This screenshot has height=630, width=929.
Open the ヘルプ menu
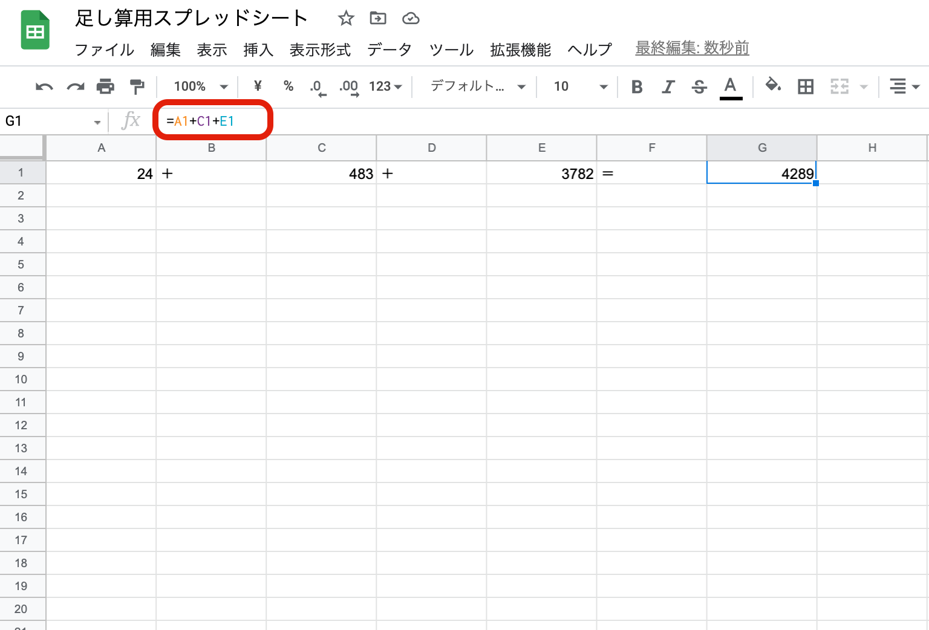(590, 50)
